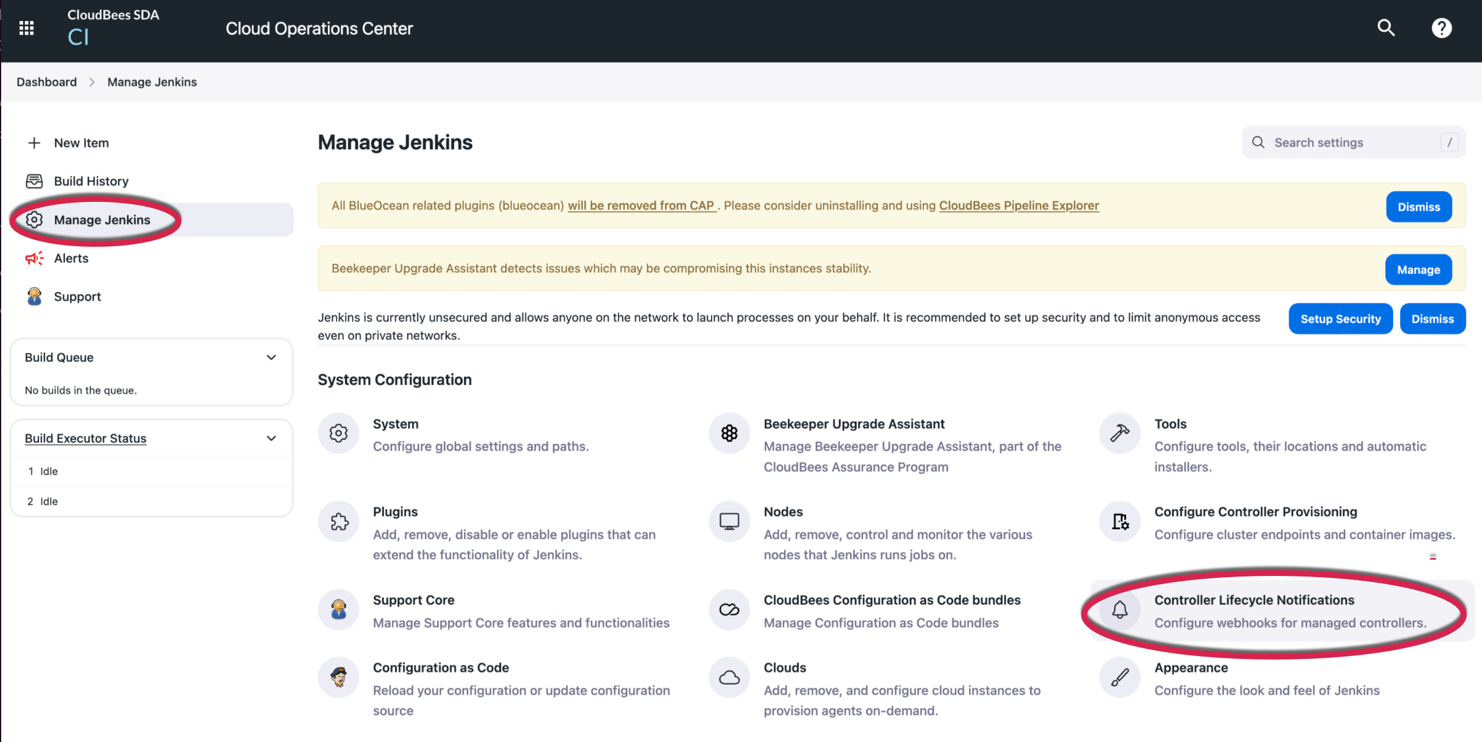Image resolution: width=1482 pixels, height=742 pixels.
Task: Open Controller Lifecycle Notifications title
Action: (x=1254, y=600)
